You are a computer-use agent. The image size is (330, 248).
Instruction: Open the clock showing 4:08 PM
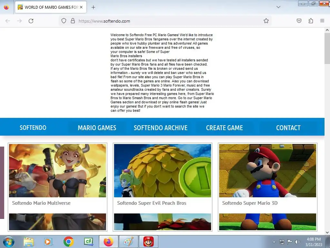pyautogui.click(x=314, y=242)
